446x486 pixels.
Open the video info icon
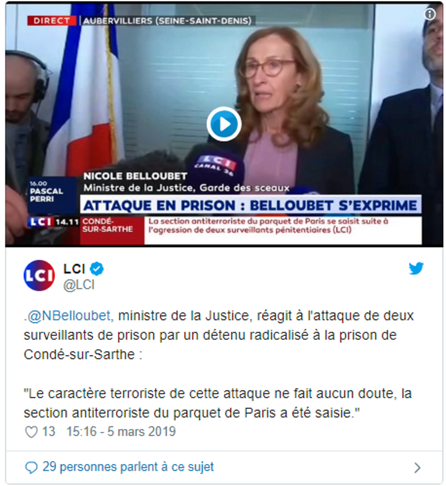pyautogui.click(x=430, y=14)
